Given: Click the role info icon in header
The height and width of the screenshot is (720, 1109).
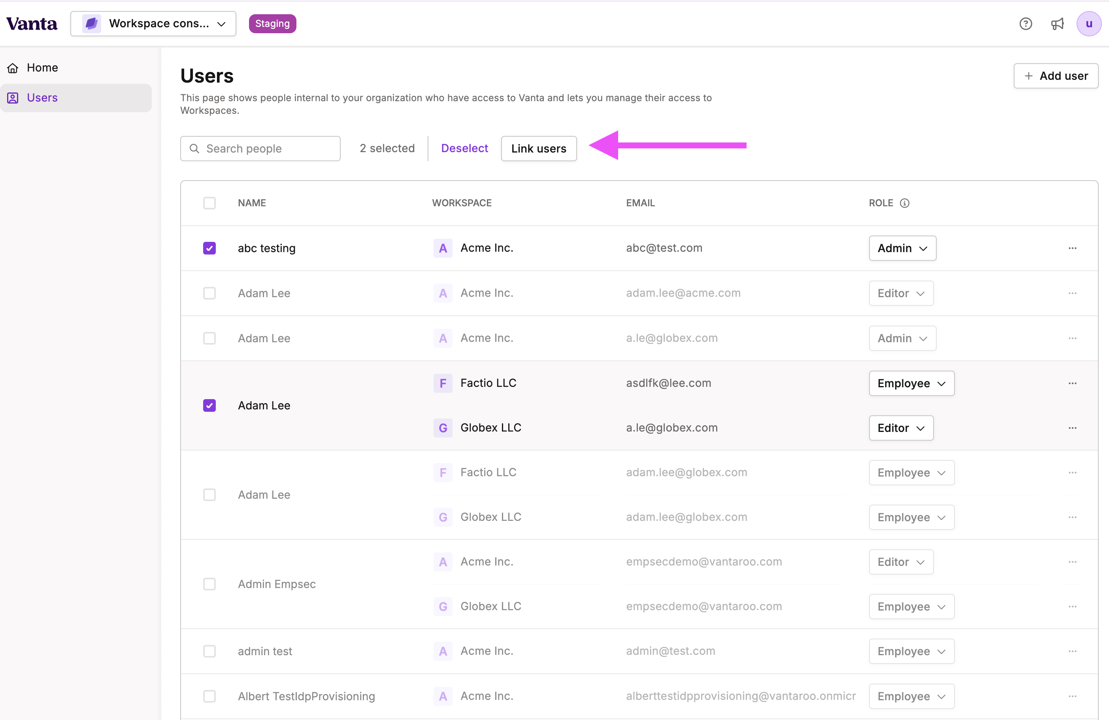Looking at the screenshot, I should tap(904, 203).
